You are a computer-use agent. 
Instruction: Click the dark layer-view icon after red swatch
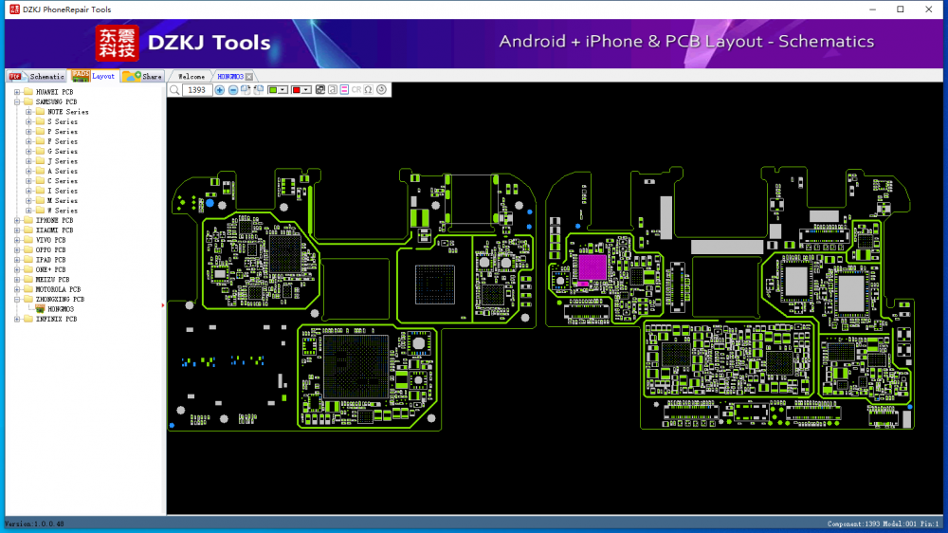click(320, 90)
